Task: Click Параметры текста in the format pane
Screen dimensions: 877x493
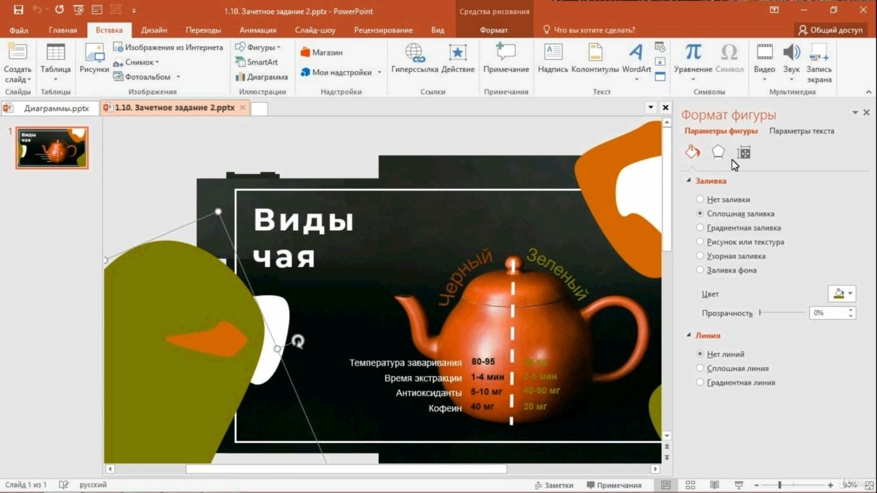Action: point(802,131)
